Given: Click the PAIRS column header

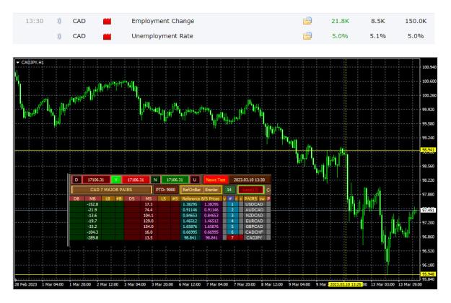Looking at the screenshot, I should click(250, 198).
